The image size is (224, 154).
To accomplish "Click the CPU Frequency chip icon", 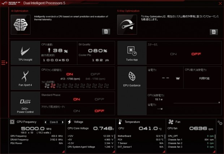I will (x=12, y=122).
